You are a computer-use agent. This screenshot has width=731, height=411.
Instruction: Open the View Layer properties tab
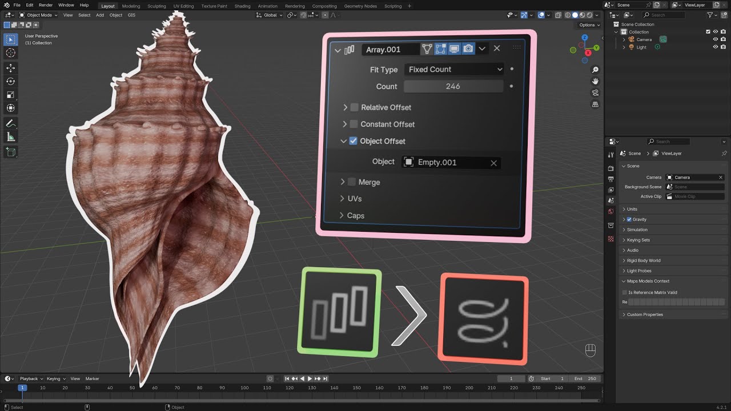[610, 190]
